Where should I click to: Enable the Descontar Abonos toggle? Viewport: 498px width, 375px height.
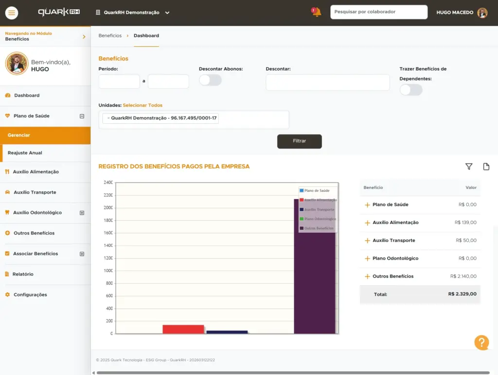(x=210, y=80)
